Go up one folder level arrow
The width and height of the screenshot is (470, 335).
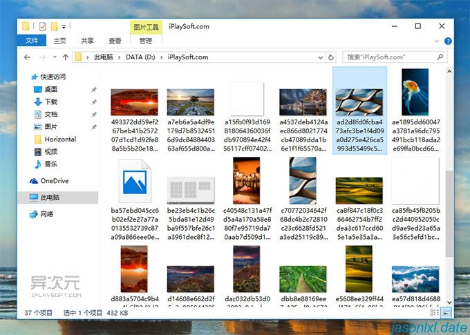pos(66,57)
